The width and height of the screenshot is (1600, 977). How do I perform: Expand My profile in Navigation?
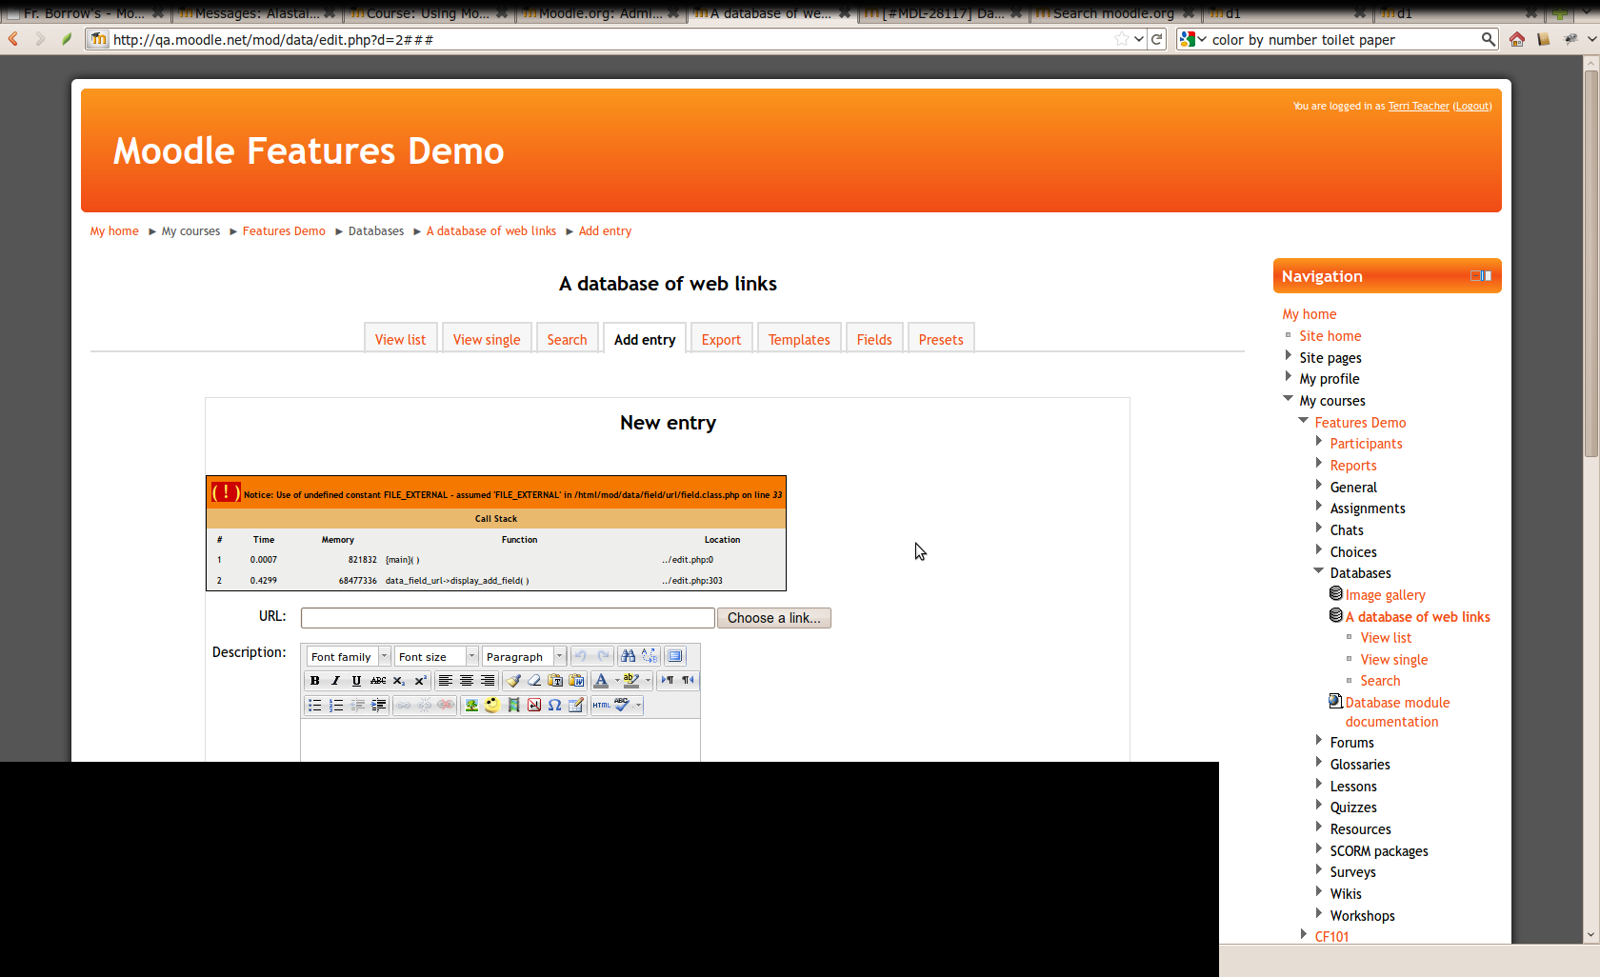tap(1289, 377)
